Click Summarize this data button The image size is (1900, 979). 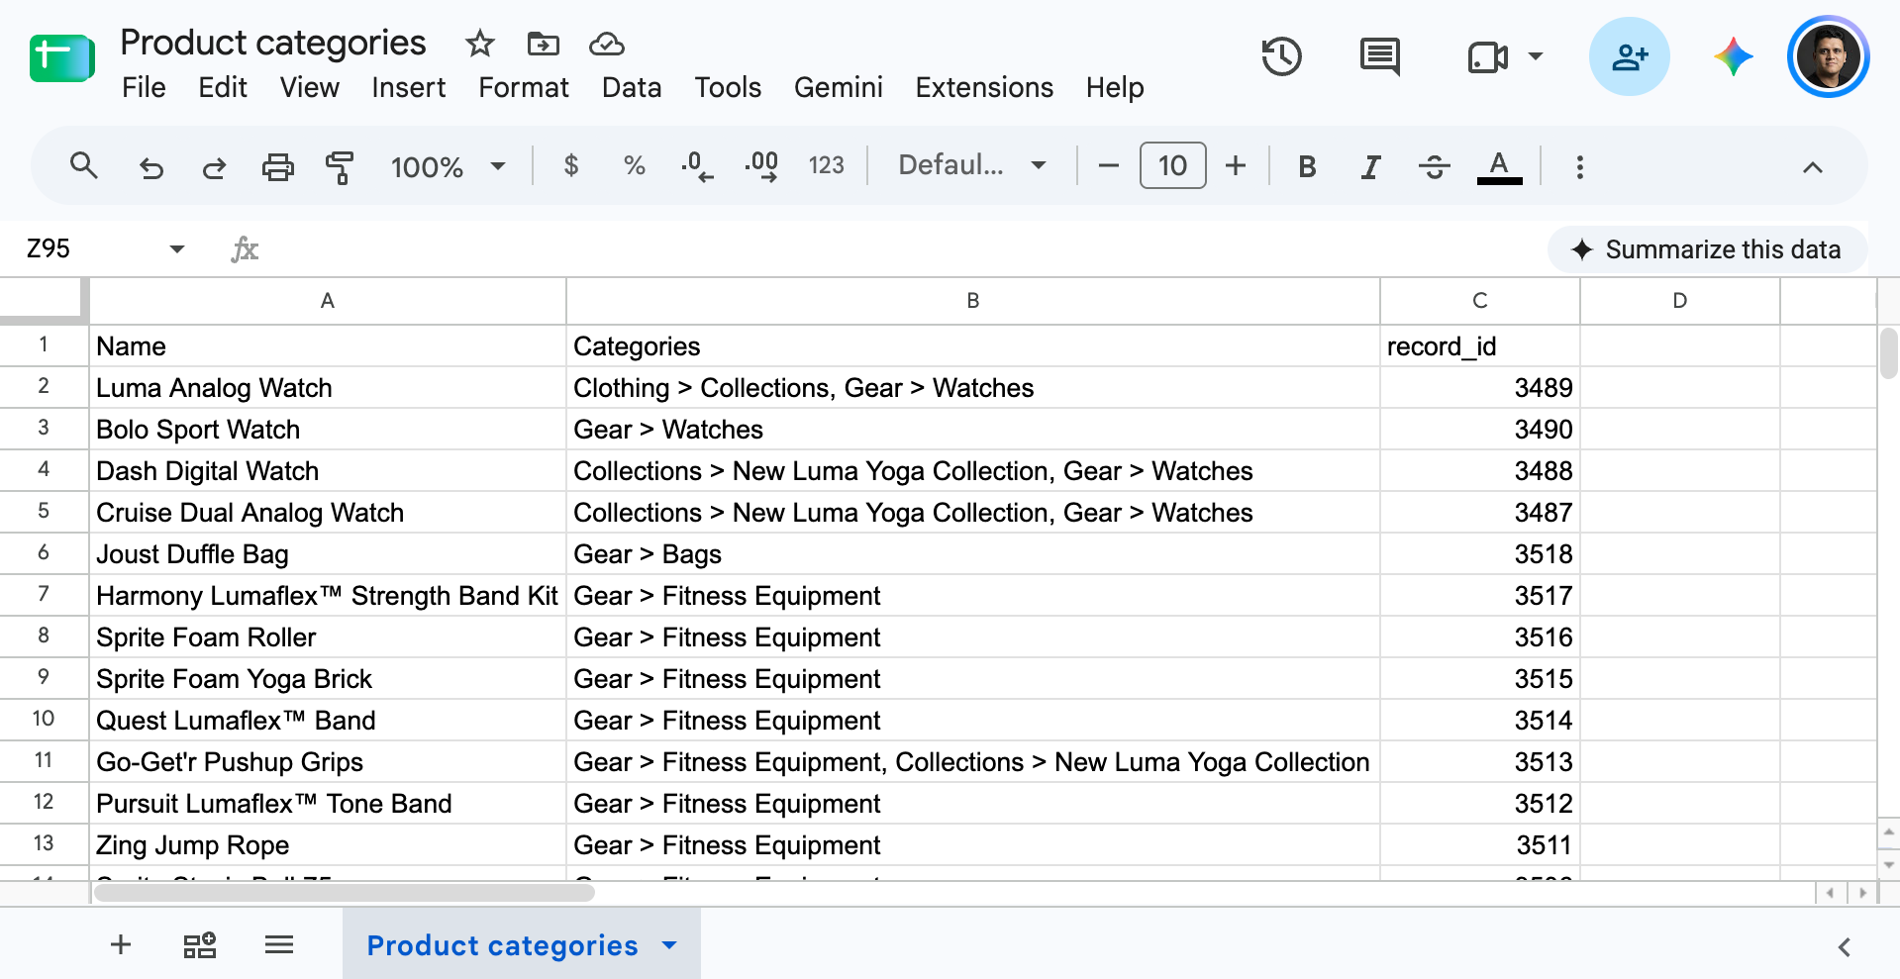pyautogui.click(x=1707, y=249)
